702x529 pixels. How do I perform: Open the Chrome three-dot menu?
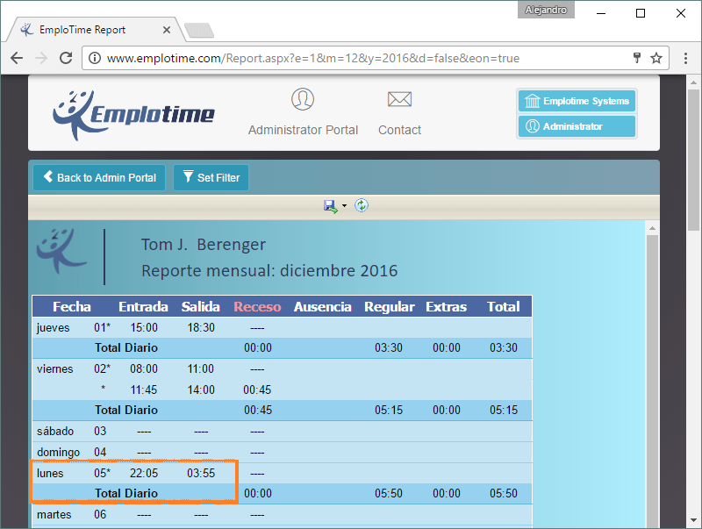coord(684,59)
